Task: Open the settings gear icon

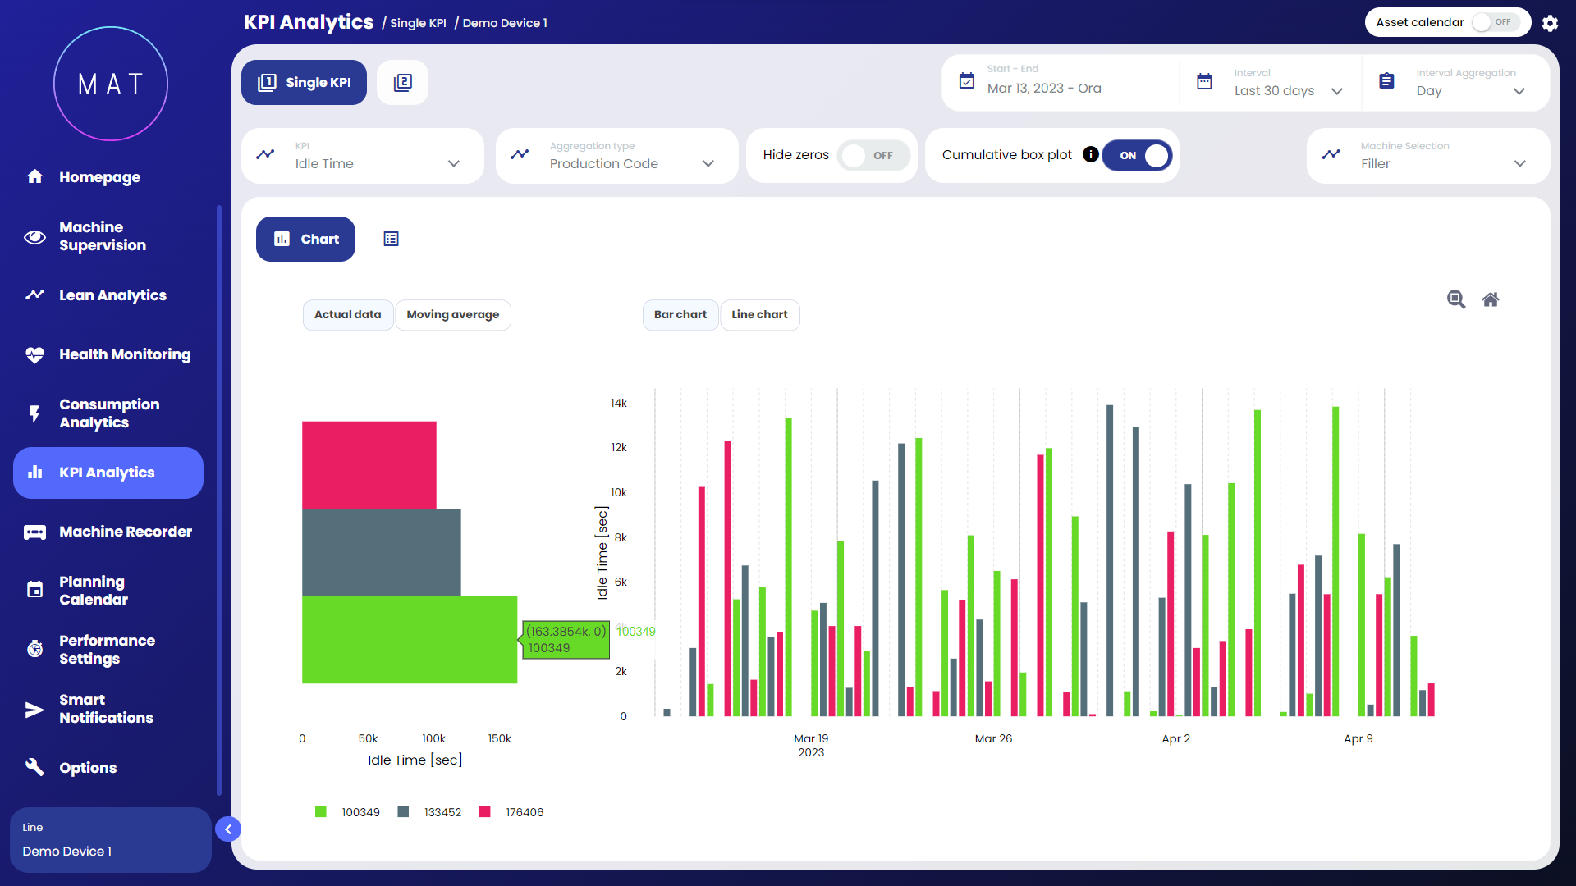Action: click(x=1550, y=23)
